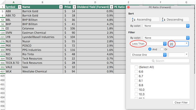Open Sort By color dropdown
The width and height of the screenshot is (196, 110).
[x=166, y=26]
